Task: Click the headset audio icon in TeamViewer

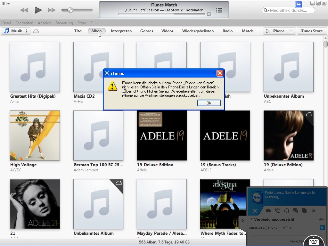Action: coord(287,211)
